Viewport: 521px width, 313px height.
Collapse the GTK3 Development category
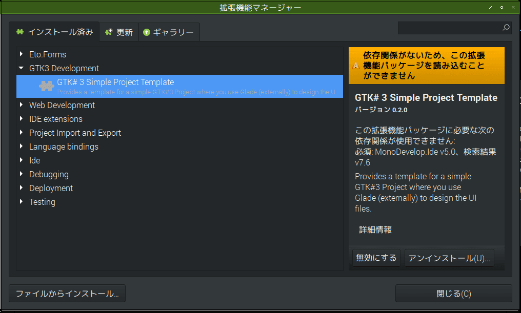pyautogui.click(x=21, y=68)
